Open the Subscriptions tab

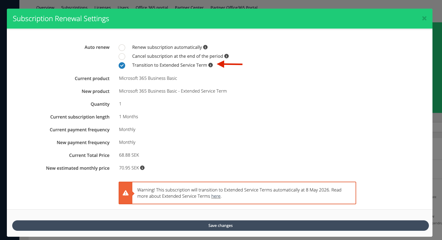point(74,7)
